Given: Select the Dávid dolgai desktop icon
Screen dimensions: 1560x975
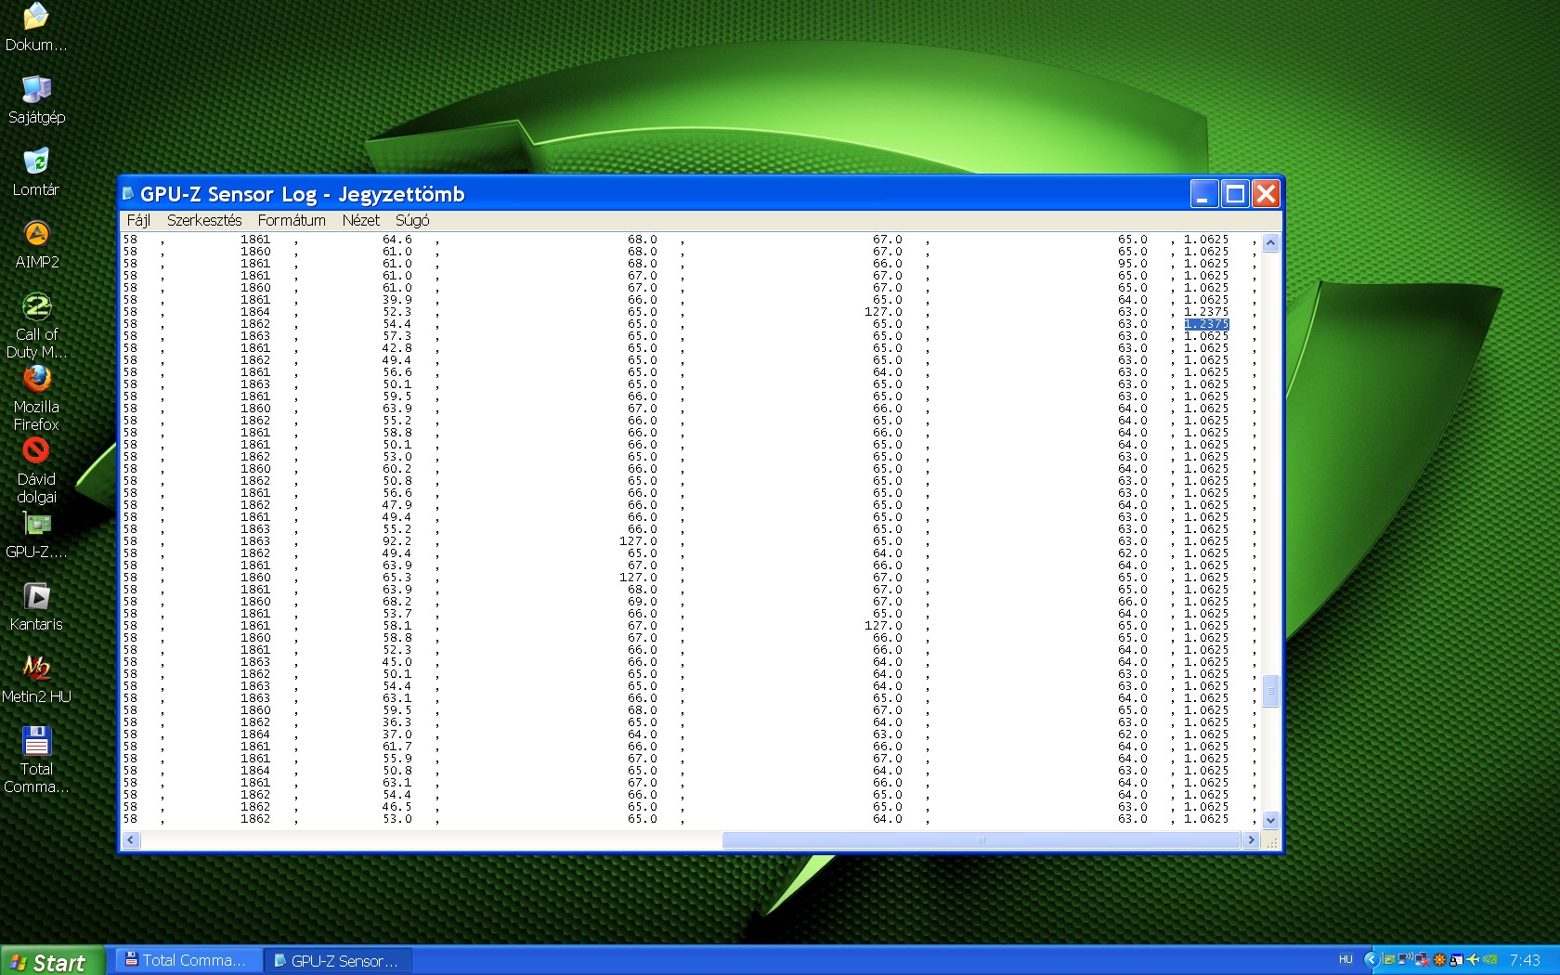Looking at the screenshot, I should click(36, 471).
